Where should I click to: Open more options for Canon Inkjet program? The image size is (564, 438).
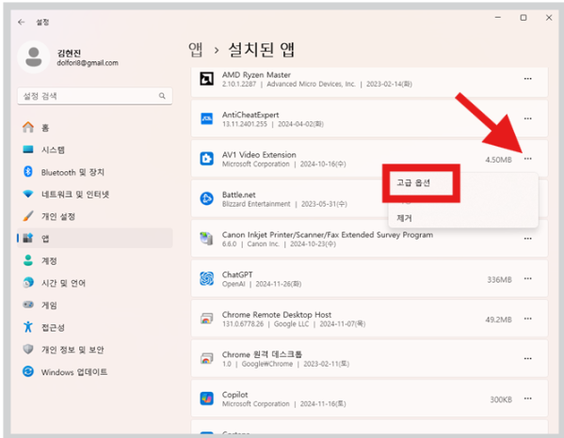coord(527,239)
